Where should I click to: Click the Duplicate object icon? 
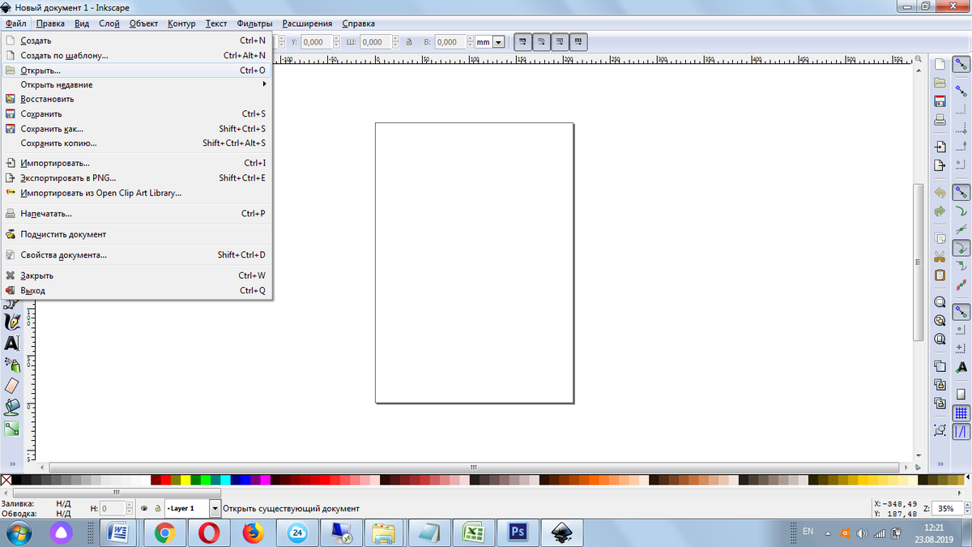click(940, 366)
